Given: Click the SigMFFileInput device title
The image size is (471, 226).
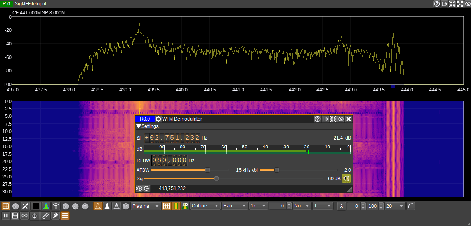Looking at the screenshot, I should [x=30, y=3].
